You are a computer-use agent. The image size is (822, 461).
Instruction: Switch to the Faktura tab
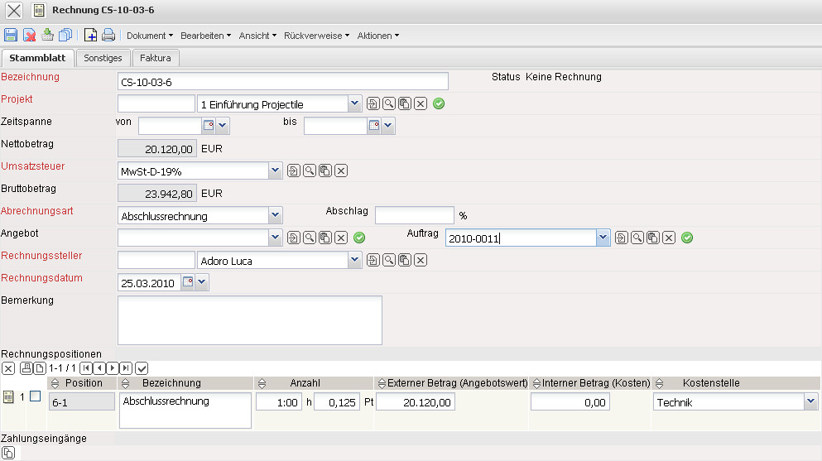point(156,58)
